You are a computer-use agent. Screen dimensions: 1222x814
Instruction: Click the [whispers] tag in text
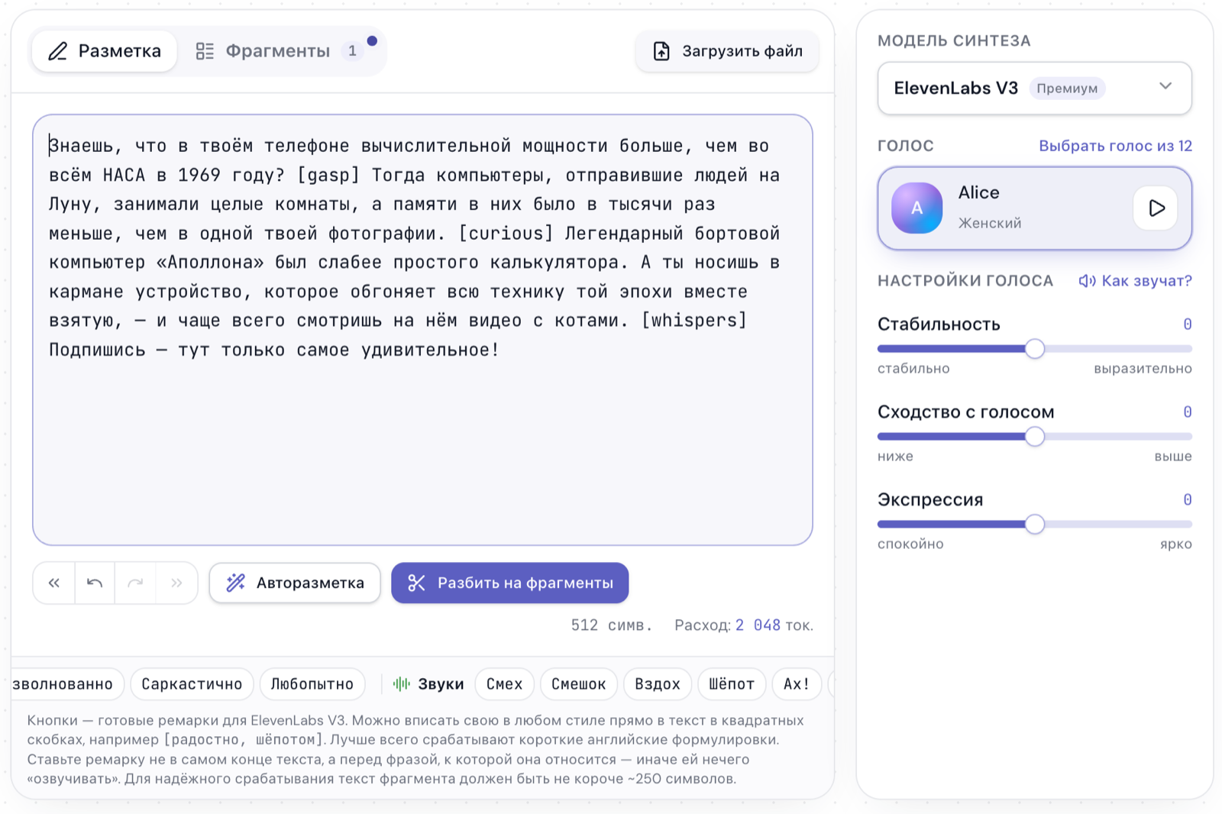click(693, 321)
